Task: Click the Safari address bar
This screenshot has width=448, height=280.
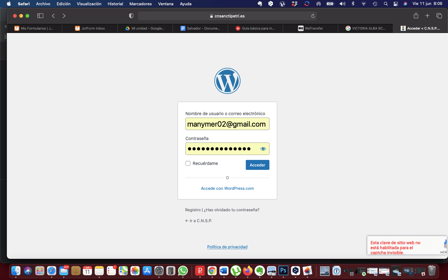Action: [x=227, y=16]
